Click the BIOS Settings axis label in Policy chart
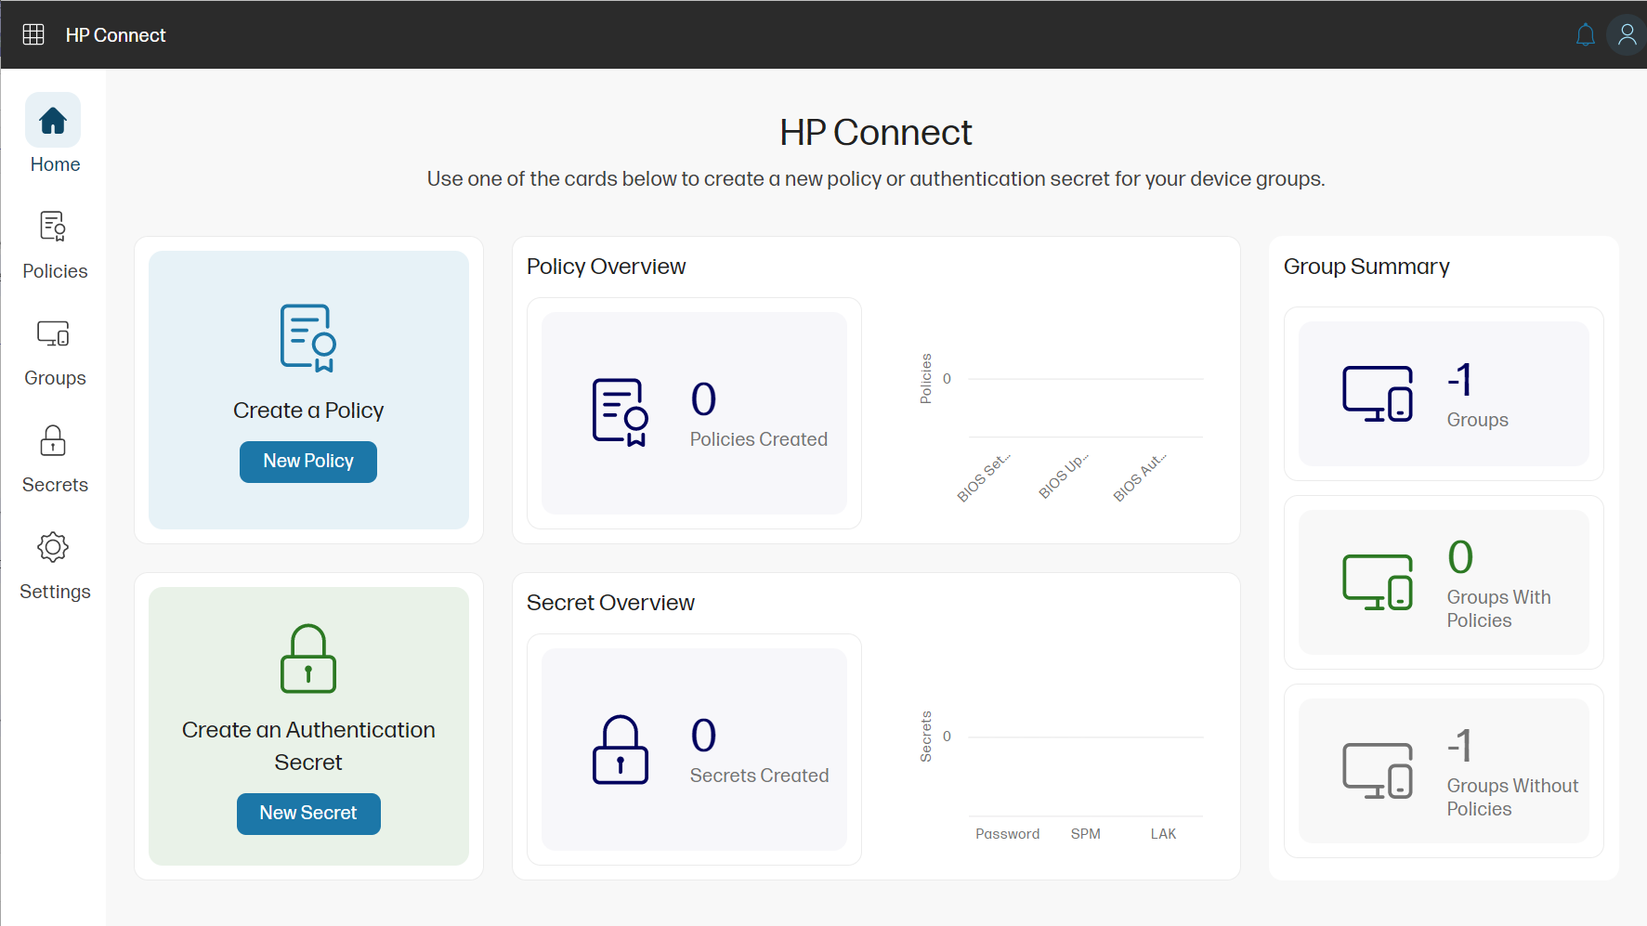The width and height of the screenshot is (1647, 926). pos(982,476)
